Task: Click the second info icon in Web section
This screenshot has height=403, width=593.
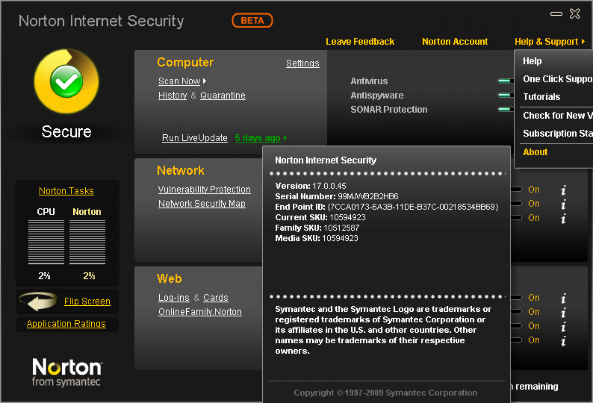Action: point(563,313)
